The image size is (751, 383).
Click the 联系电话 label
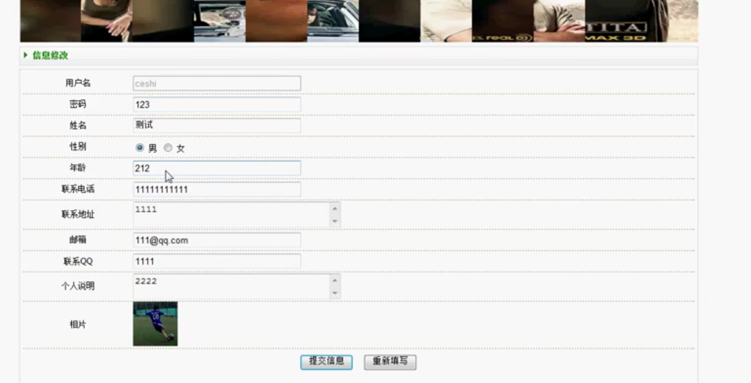pos(78,189)
